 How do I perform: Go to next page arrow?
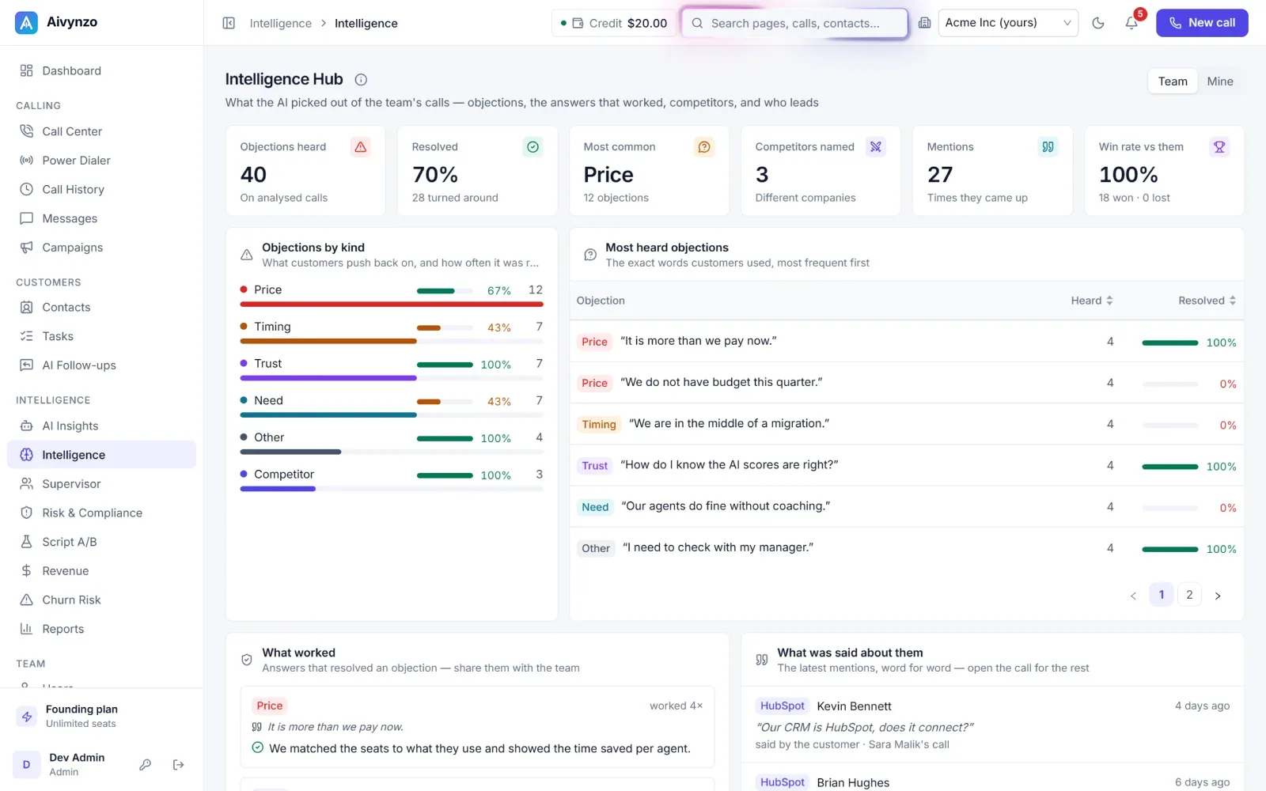[1218, 596]
